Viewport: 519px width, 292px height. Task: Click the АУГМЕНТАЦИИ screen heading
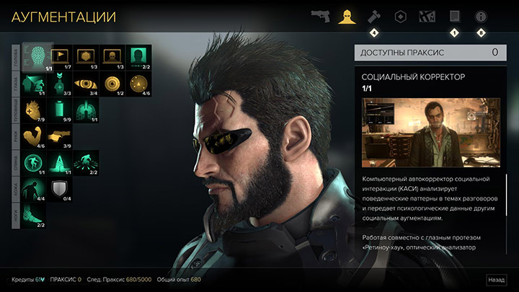pos(63,17)
